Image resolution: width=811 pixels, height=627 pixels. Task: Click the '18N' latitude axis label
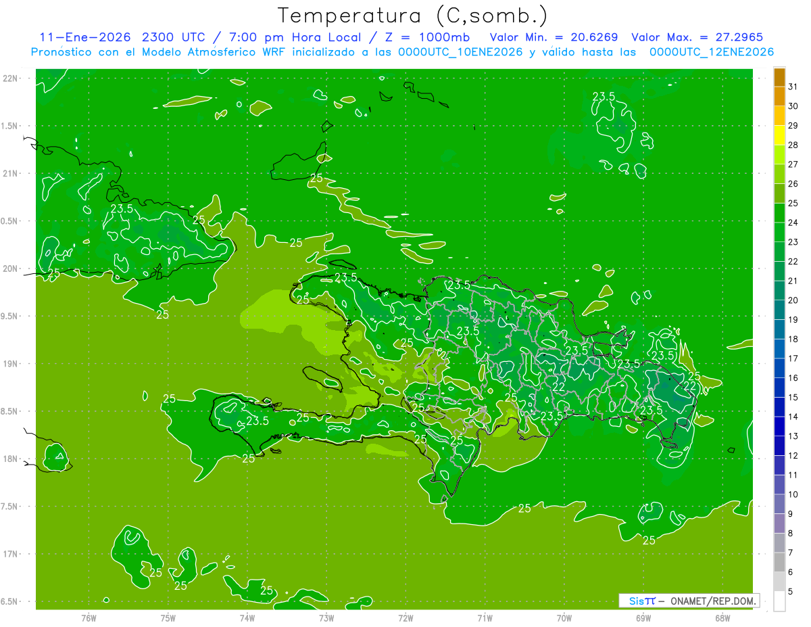coord(9,459)
